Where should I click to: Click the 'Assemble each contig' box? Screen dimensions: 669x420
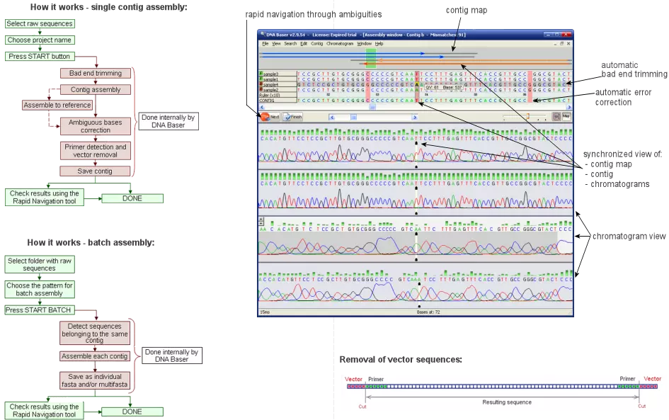tap(95, 356)
